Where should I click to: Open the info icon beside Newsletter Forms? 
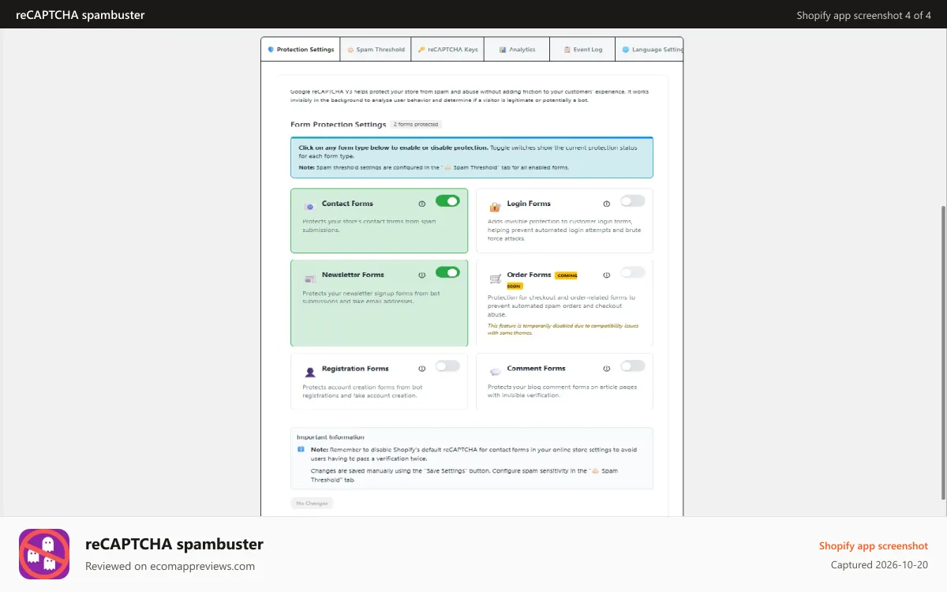(422, 275)
